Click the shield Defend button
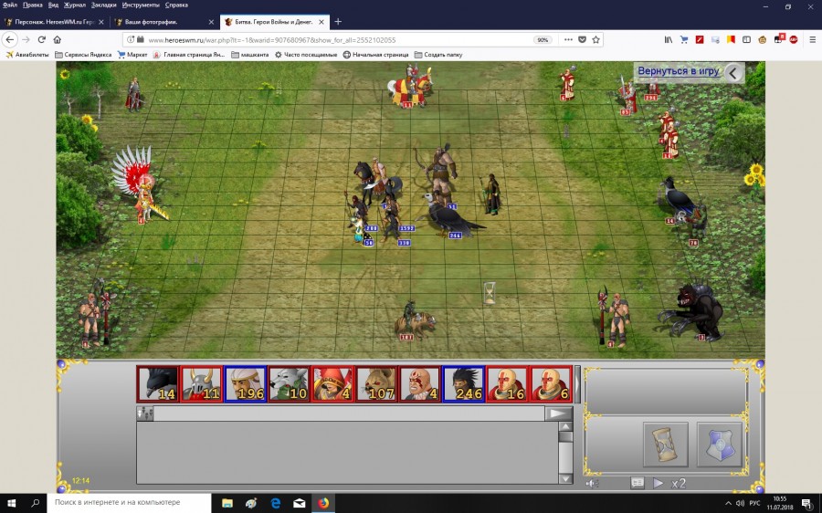822x513 pixels. (x=720, y=444)
